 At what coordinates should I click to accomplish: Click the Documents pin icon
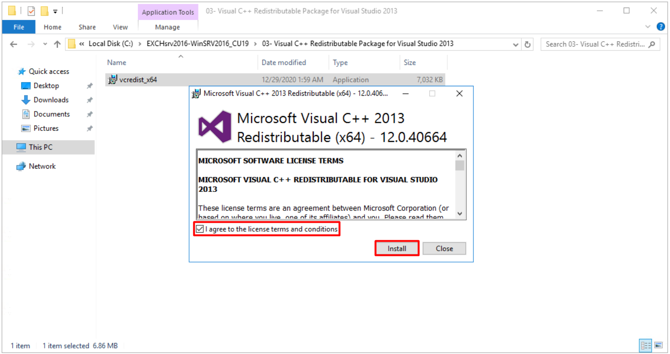coord(90,115)
